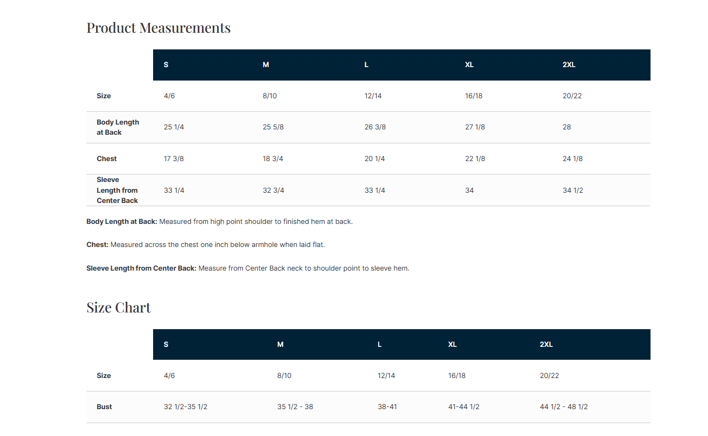
Task: Click the 38-41 bust value
Action: click(x=387, y=407)
